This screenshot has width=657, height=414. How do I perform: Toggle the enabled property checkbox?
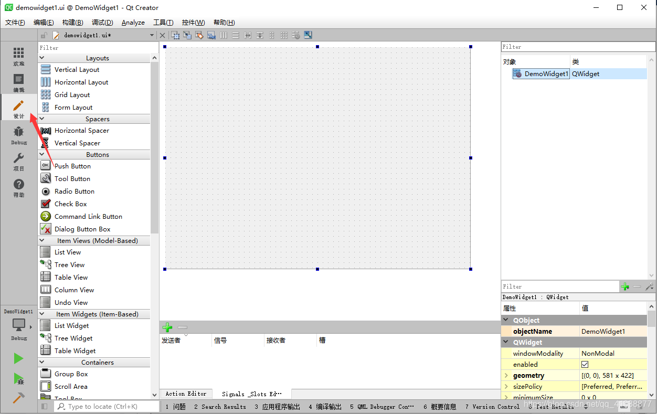(585, 364)
